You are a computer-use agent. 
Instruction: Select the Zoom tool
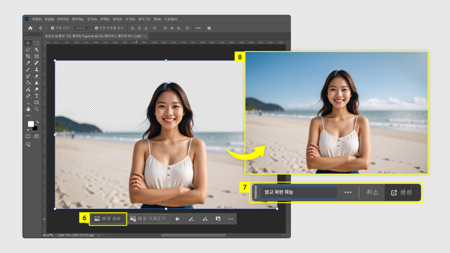tap(37, 109)
